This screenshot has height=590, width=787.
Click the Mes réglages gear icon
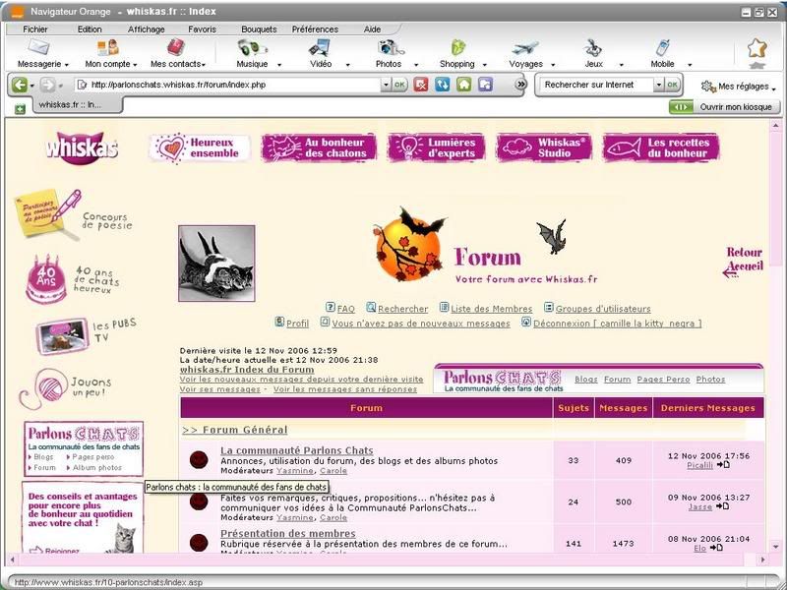pos(708,87)
